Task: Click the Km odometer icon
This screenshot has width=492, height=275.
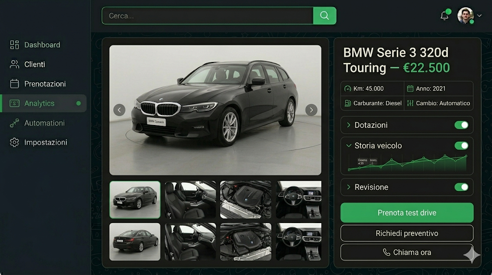Action: (x=348, y=89)
